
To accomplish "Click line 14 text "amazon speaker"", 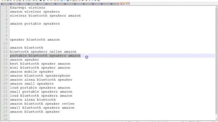I will (24, 60).
